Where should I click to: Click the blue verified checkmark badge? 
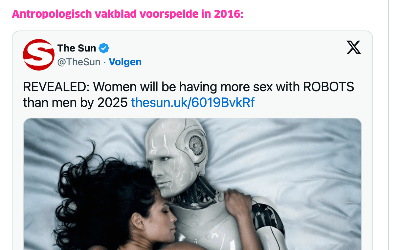pos(104,48)
